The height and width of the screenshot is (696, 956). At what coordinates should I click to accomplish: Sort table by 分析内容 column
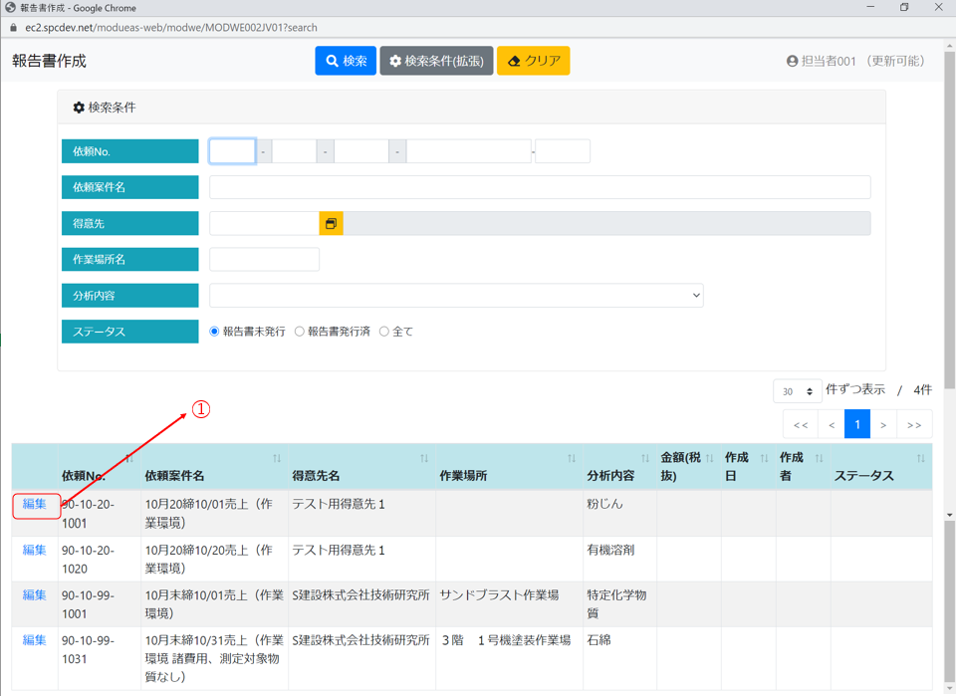[645, 458]
